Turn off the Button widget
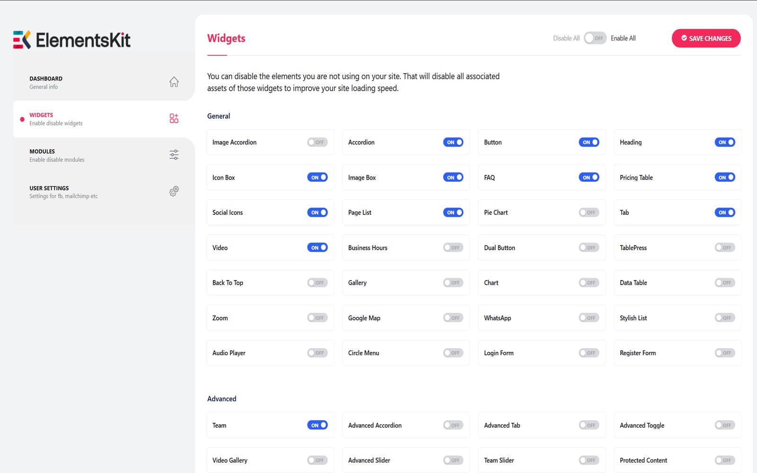 point(589,142)
